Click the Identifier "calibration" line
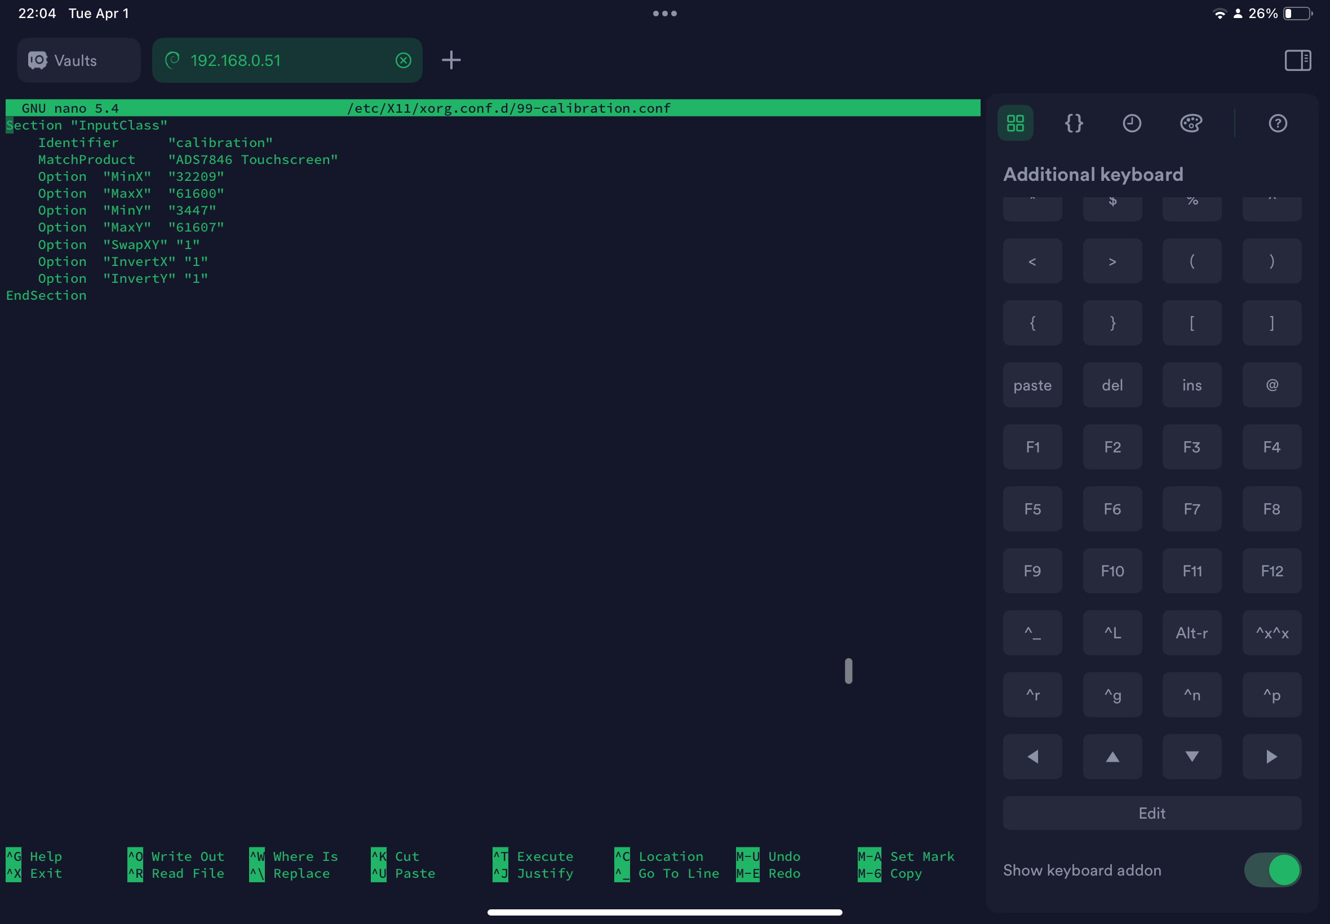The height and width of the screenshot is (924, 1330). [x=155, y=143]
